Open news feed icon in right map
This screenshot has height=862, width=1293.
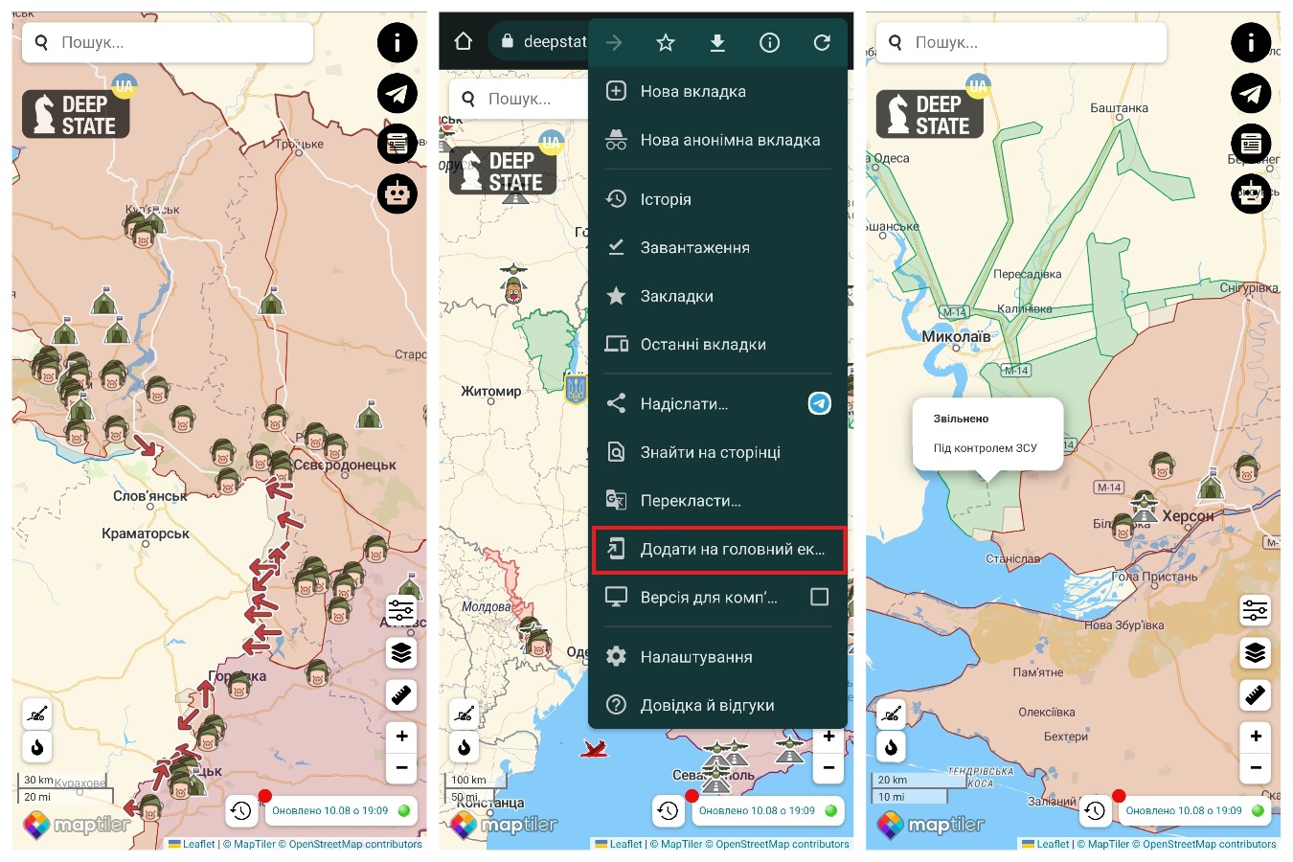1251,144
